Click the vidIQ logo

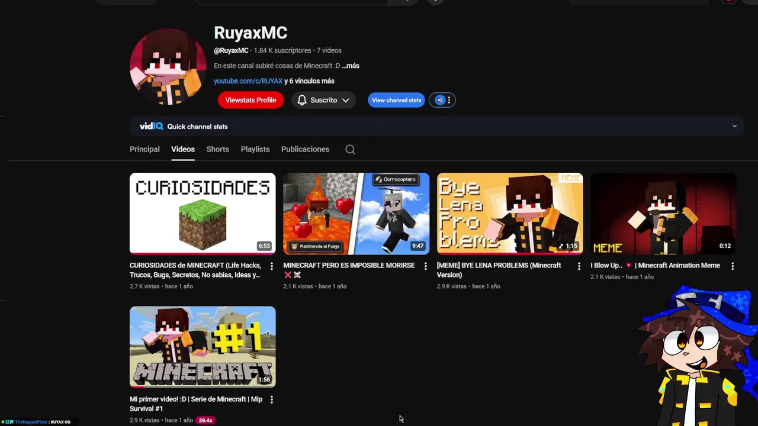[151, 126]
